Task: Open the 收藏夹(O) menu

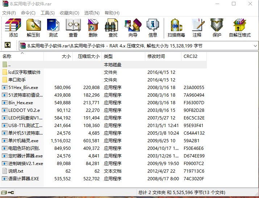Action: (70, 13)
